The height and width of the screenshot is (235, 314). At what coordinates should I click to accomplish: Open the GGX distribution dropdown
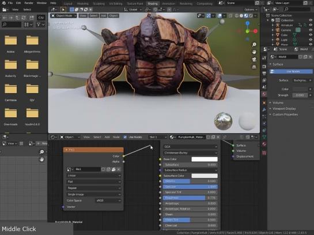pos(190,147)
